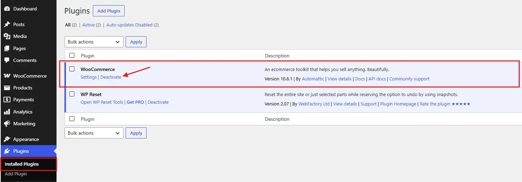Tick the WooCommerce plugin checkbox
522x182 pixels.
72,69
